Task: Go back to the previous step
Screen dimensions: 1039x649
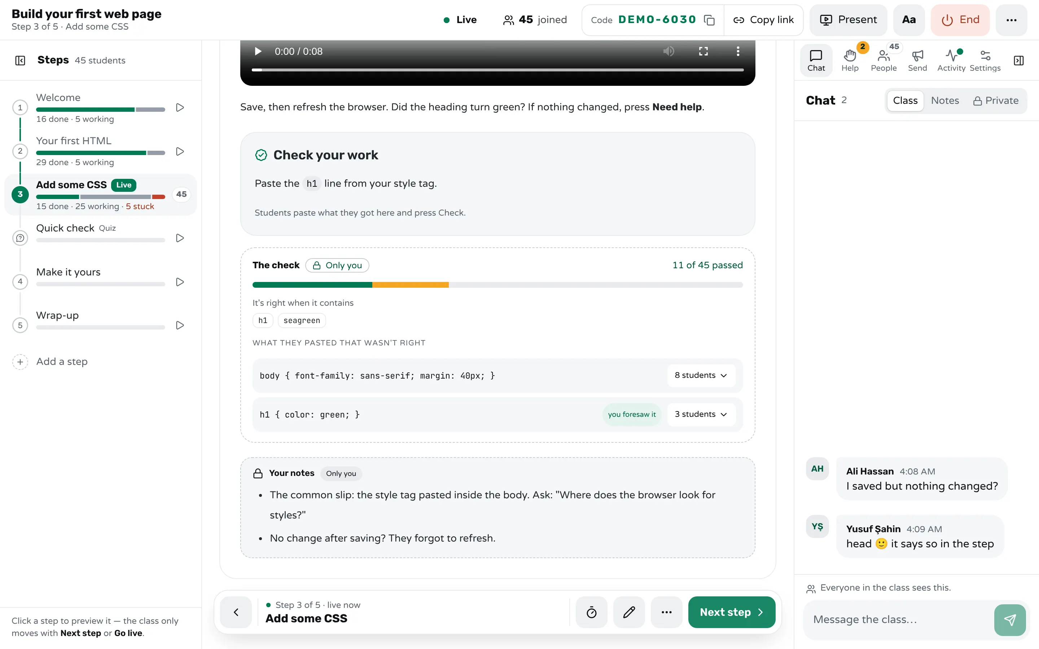Action: (236, 612)
